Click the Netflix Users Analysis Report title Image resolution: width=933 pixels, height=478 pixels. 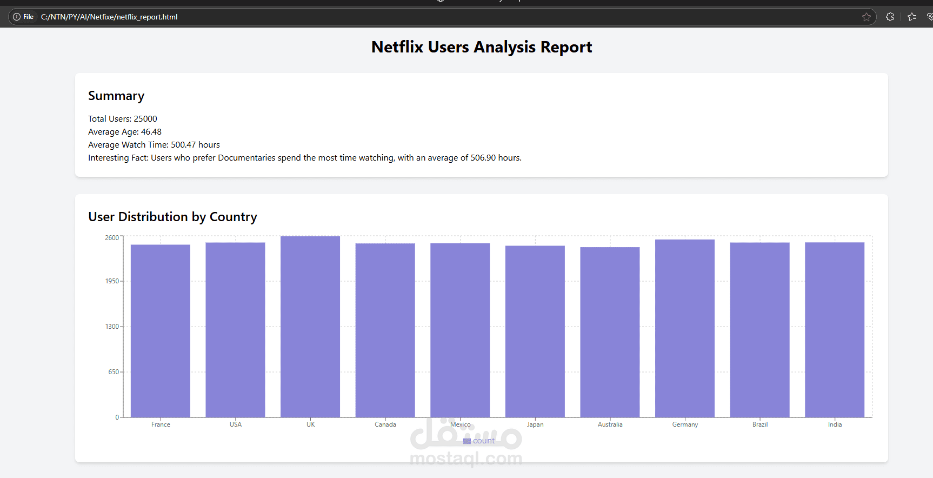[x=482, y=47]
